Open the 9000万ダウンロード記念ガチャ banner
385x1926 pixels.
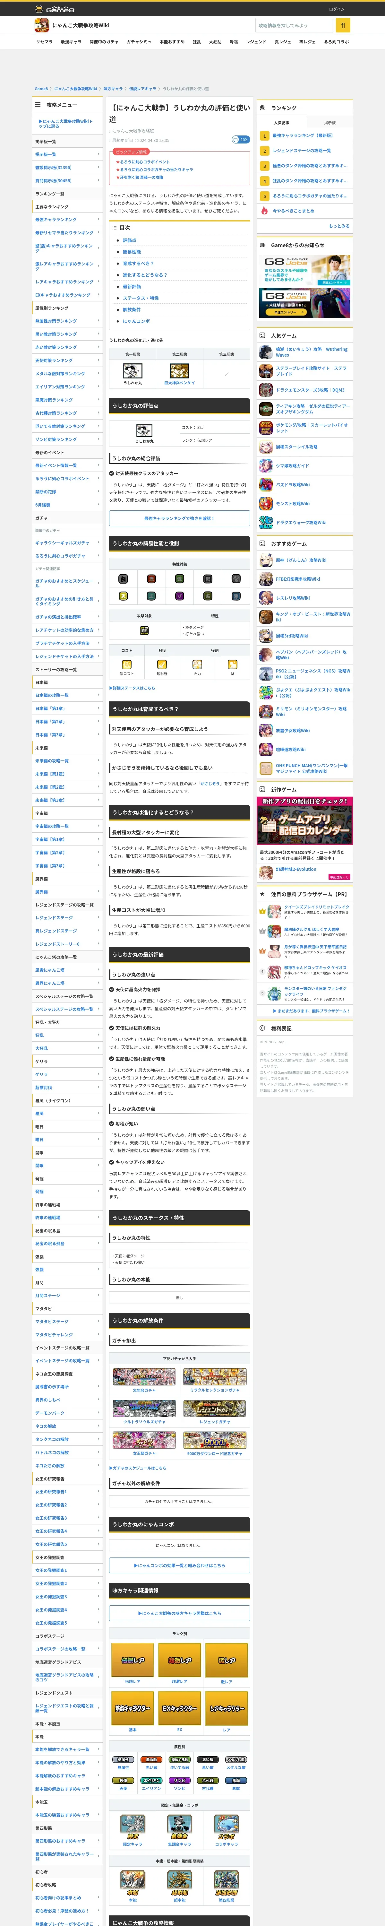click(215, 1440)
